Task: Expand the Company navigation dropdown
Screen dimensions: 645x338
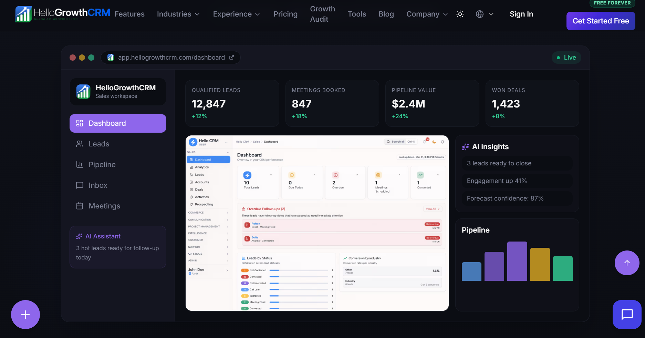Action: pyautogui.click(x=427, y=14)
